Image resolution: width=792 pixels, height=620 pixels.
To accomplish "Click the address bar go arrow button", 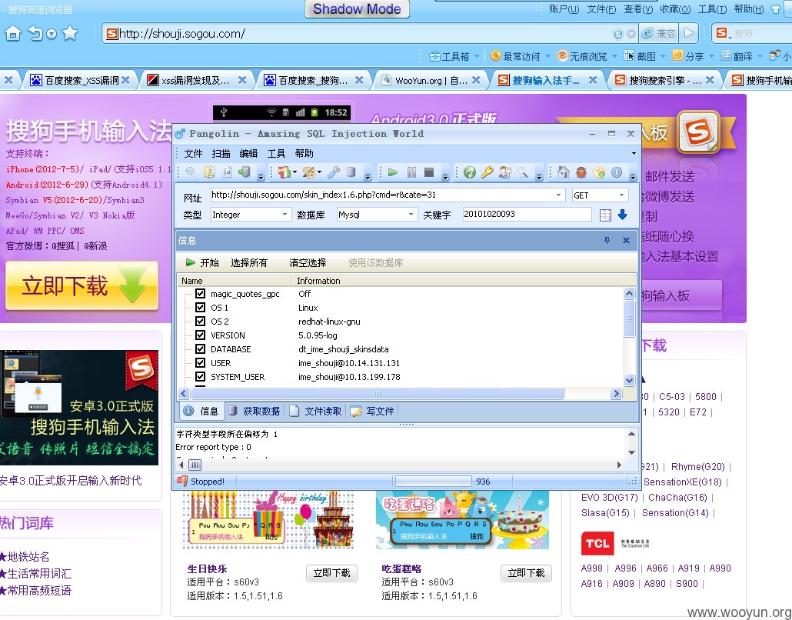I will (689, 33).
